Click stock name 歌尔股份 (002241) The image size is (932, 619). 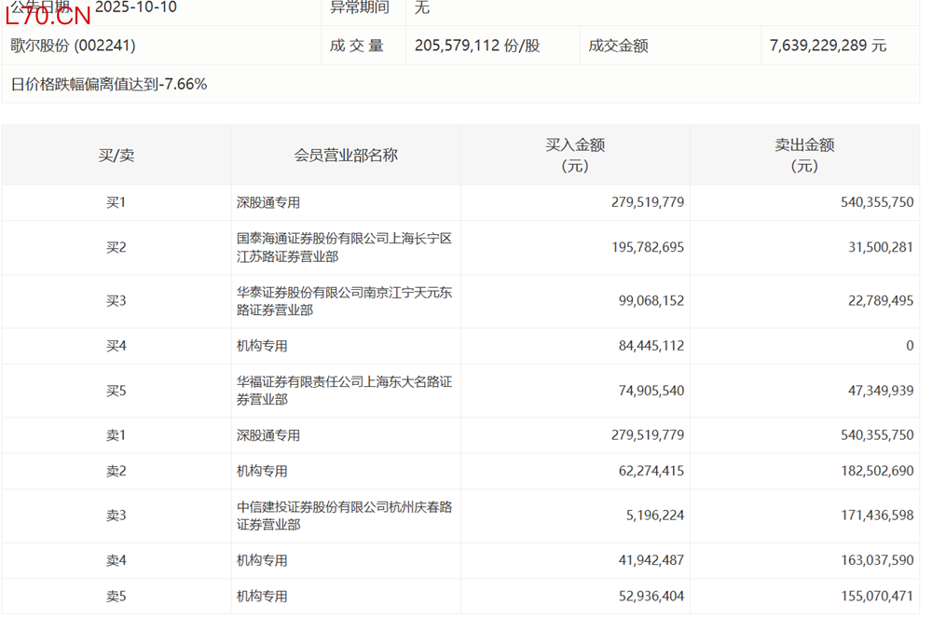point(73,46)
